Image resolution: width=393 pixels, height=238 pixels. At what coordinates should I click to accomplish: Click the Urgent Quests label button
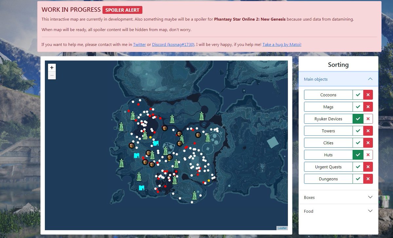(x=328, y=167)
